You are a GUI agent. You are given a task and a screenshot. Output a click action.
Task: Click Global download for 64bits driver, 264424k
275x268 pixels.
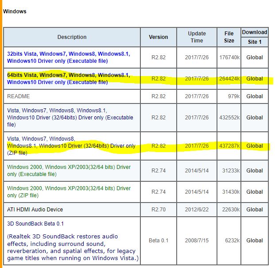(x=255, y=78)
